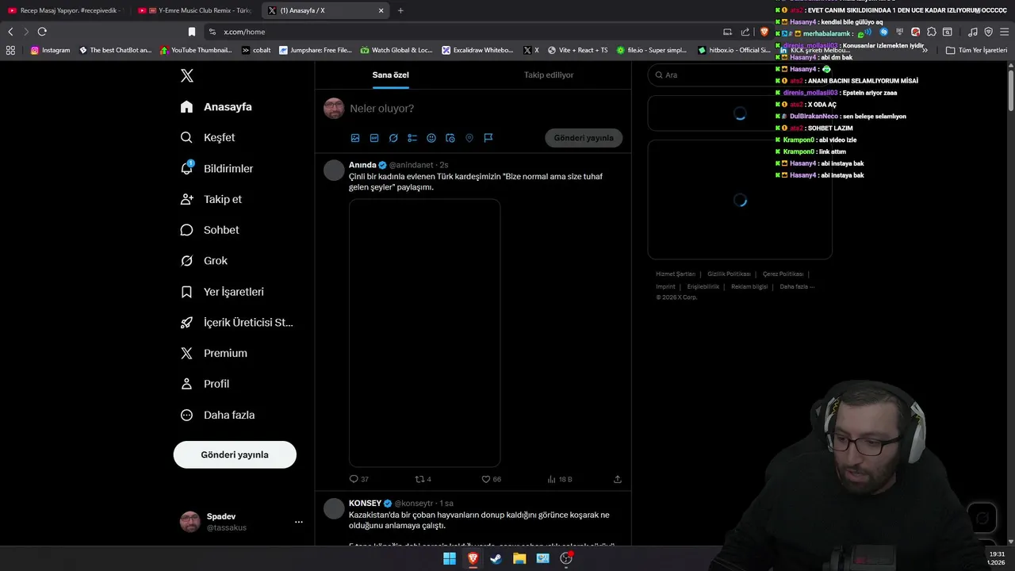Open a new browser tab
The image size is (1015, 571).
click(400, 10)
